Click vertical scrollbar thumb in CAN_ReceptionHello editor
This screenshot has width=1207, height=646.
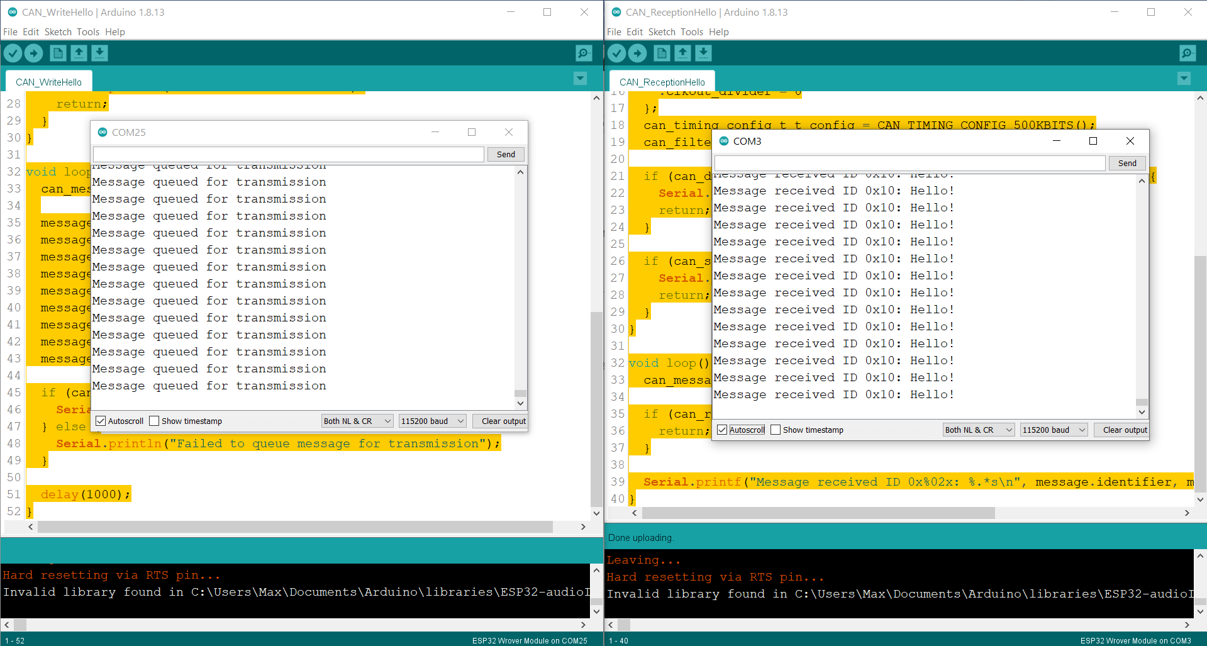(1200, 374)
